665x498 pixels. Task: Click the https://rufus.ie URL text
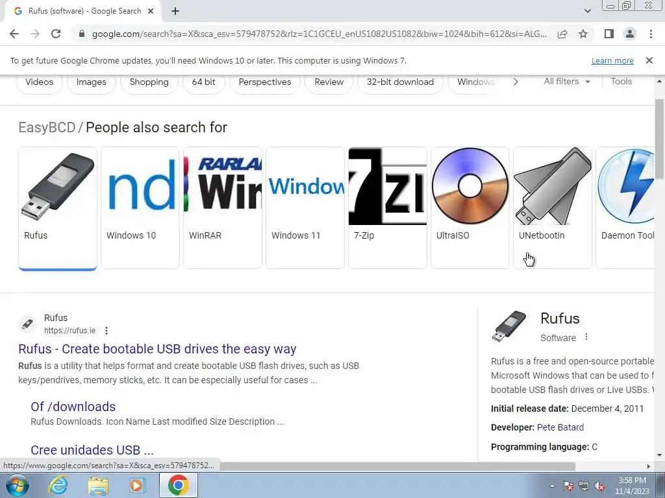click(x=69, y=331)
